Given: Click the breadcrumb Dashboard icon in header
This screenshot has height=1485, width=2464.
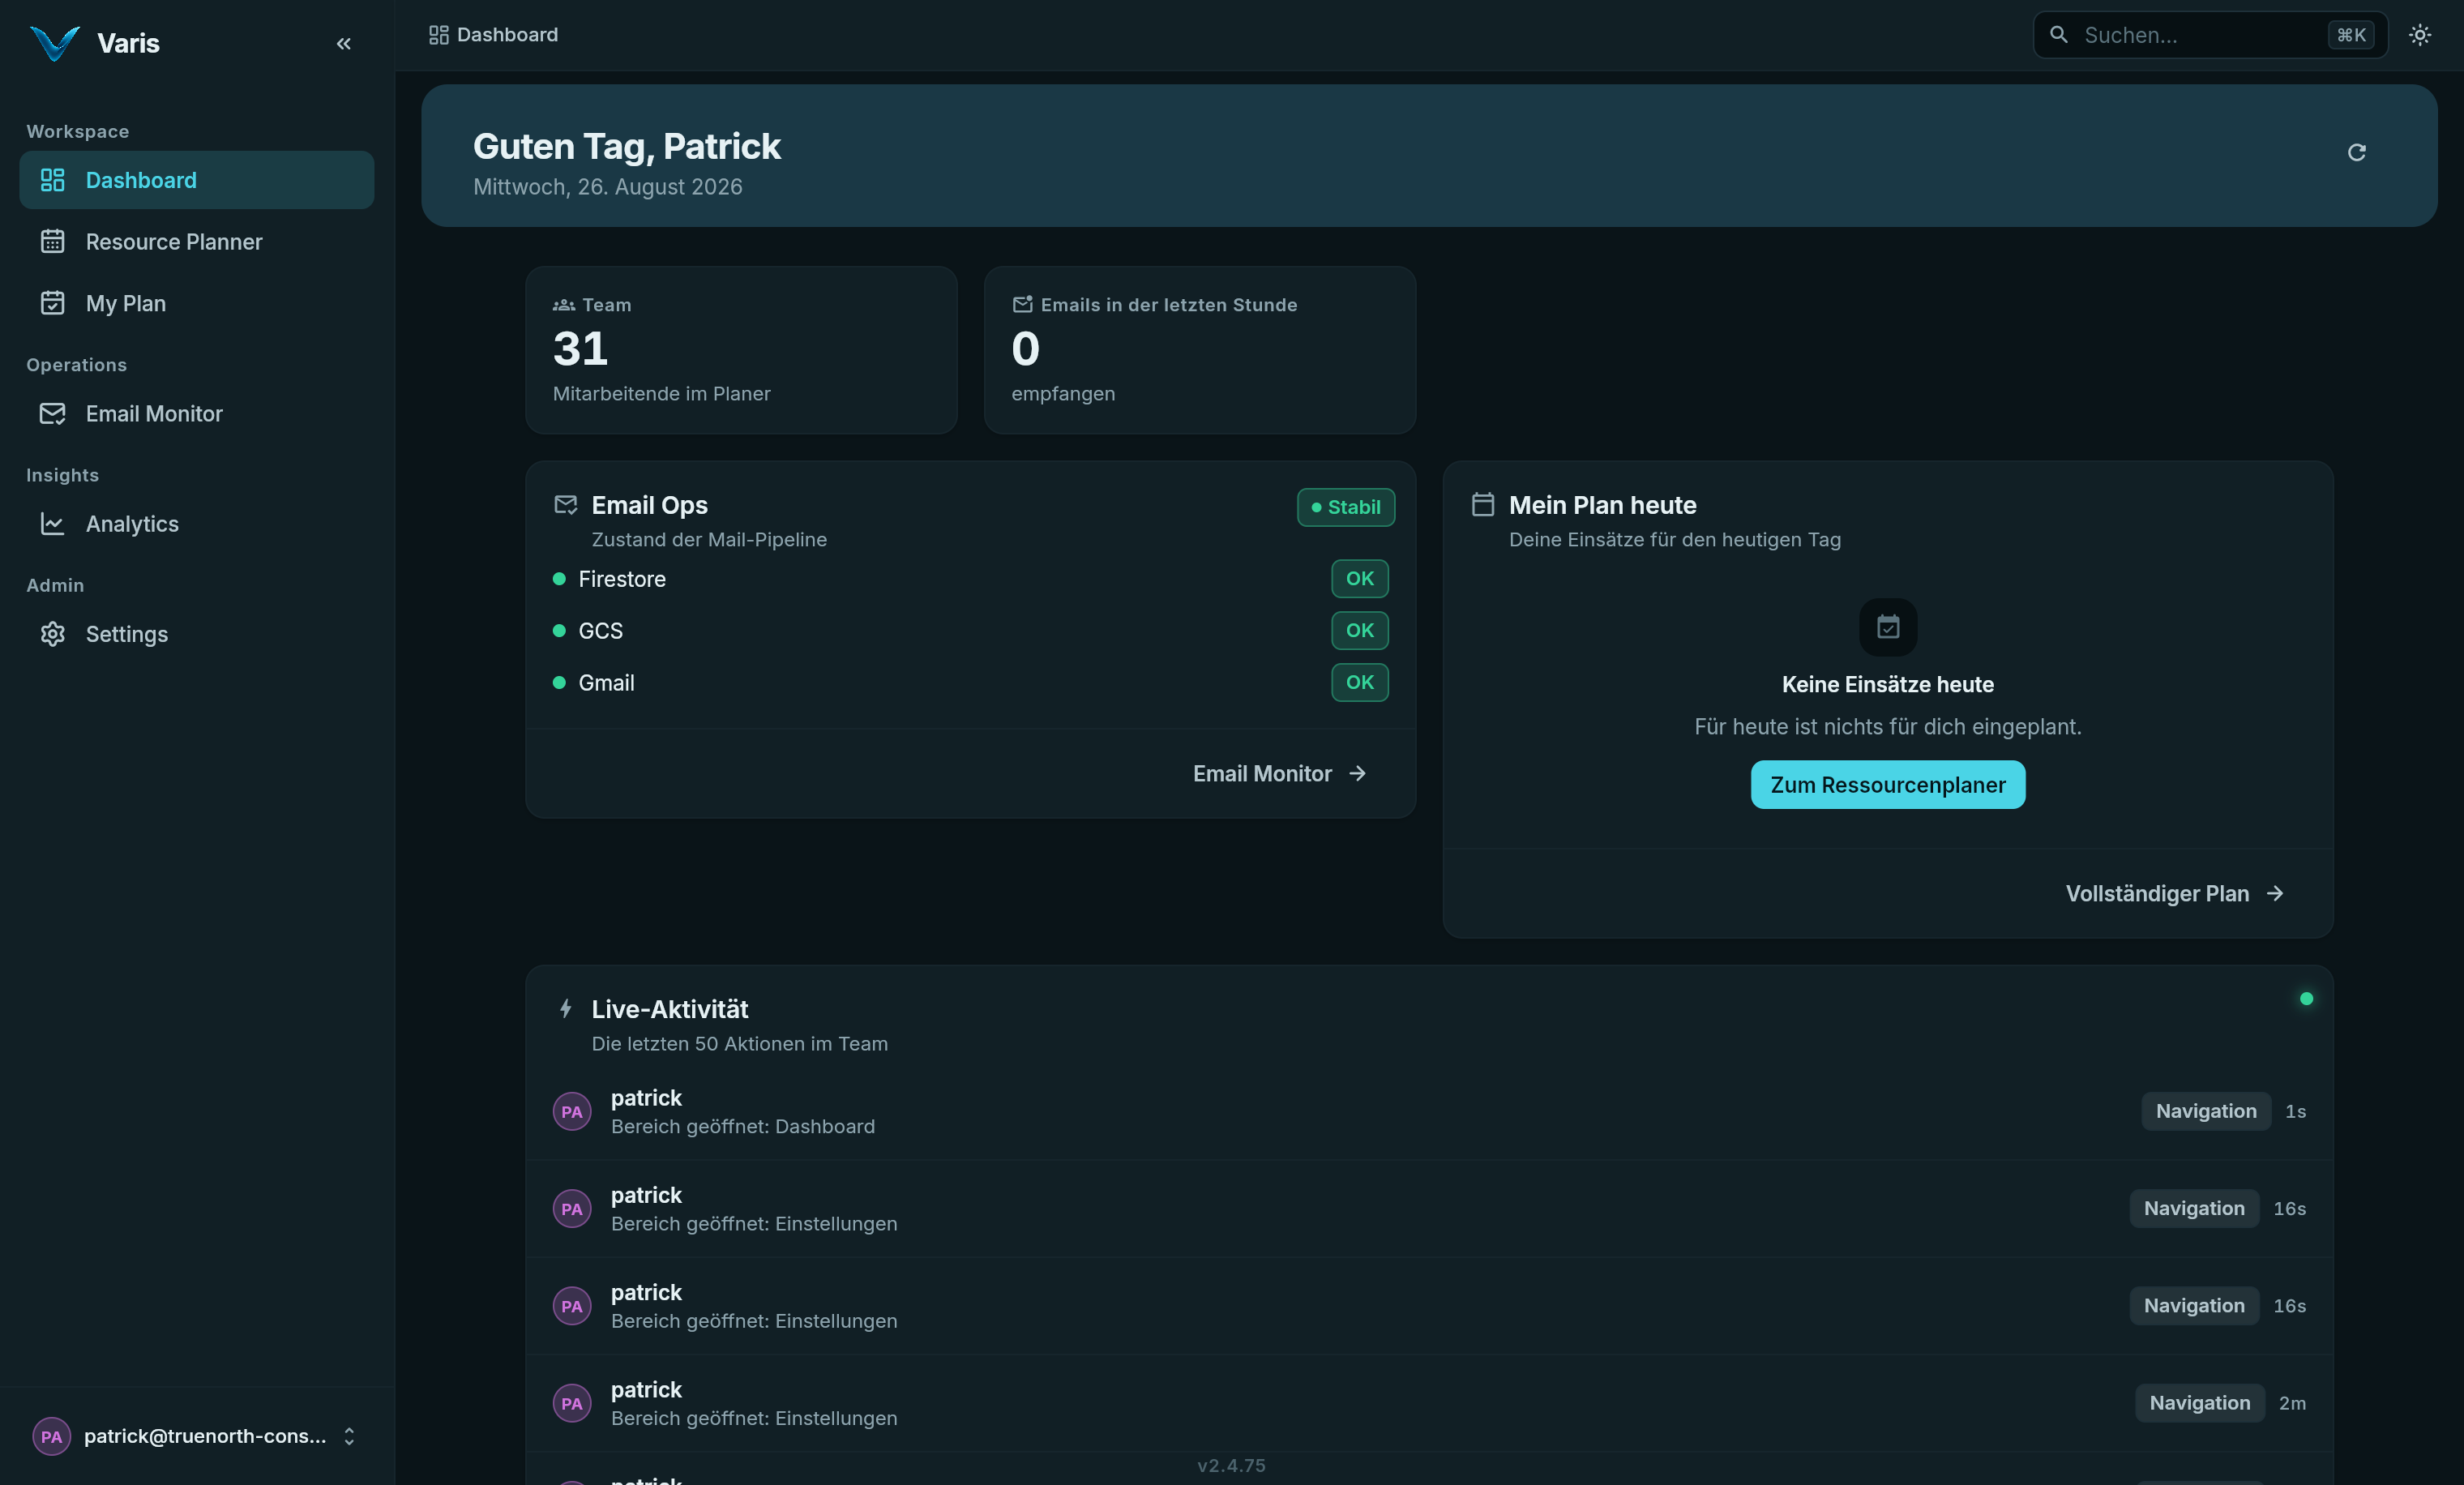Looking at the screenshot, I should tap(438, 35).
